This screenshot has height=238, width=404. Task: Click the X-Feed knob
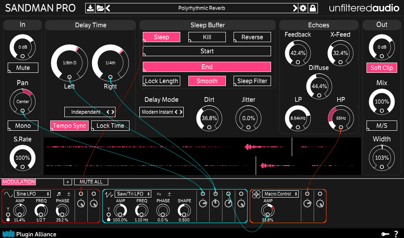[x=341, y=53]
